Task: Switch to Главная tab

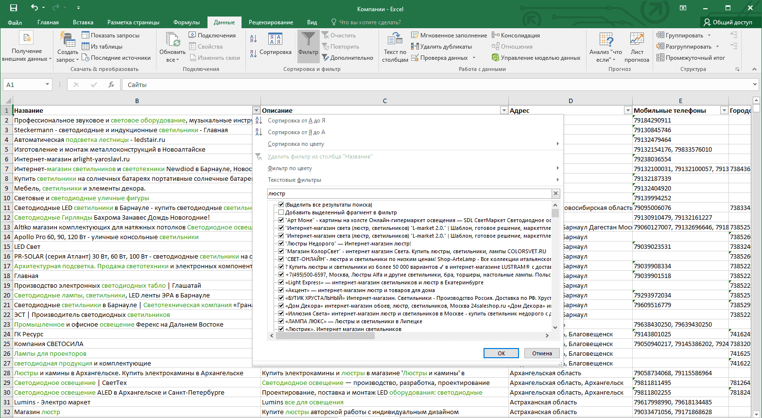Action: (x=48, y=22)
